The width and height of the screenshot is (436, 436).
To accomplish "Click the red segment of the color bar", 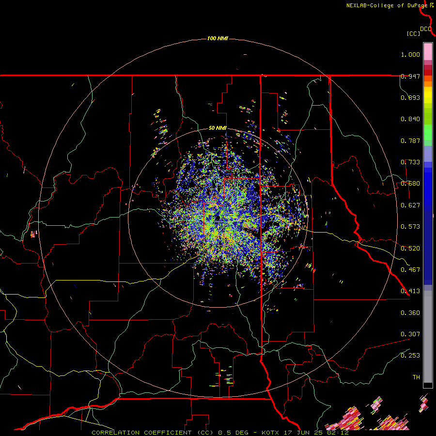I will pos(428,73).
